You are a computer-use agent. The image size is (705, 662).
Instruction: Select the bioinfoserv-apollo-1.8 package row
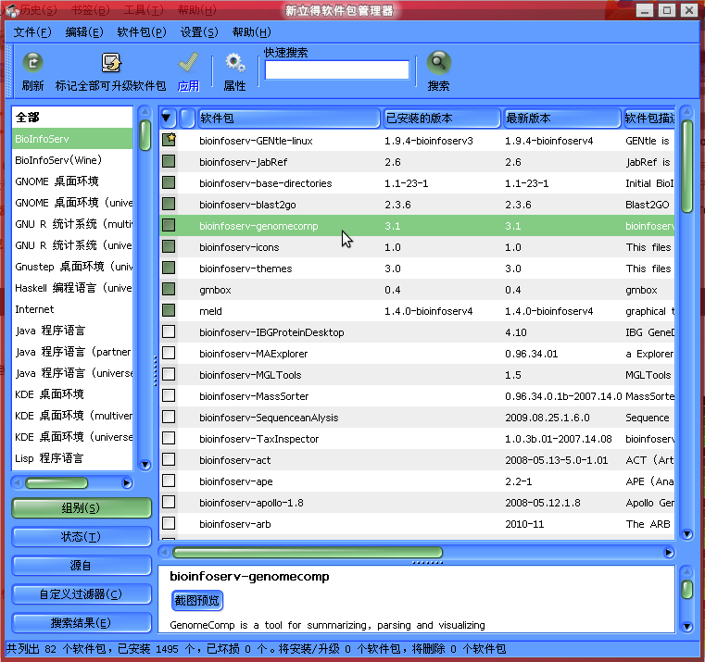pyautogui.click(x=417, y=503)
